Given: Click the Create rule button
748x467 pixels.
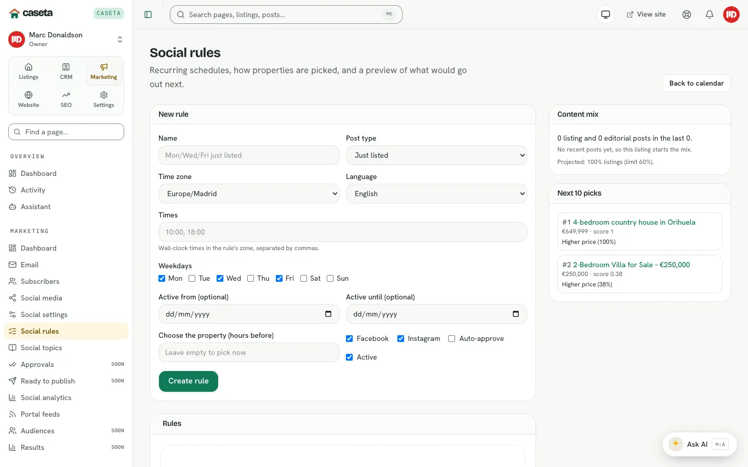Looking at the screenshot, I should [189, 381].
